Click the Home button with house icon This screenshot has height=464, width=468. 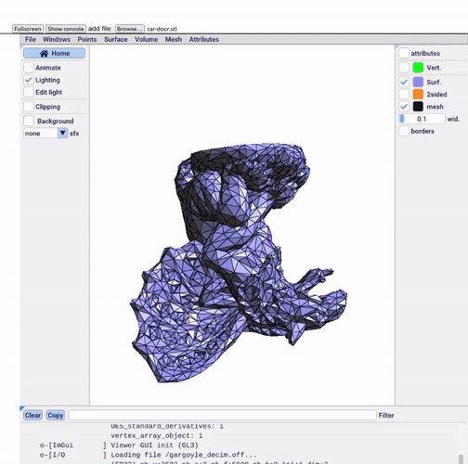coord(54,53)
